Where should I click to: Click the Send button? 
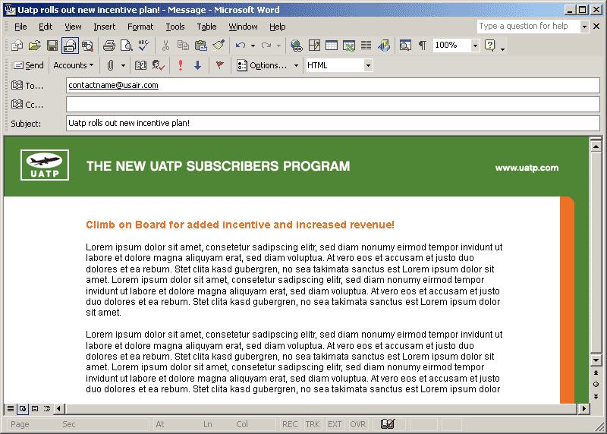(29, 65)
